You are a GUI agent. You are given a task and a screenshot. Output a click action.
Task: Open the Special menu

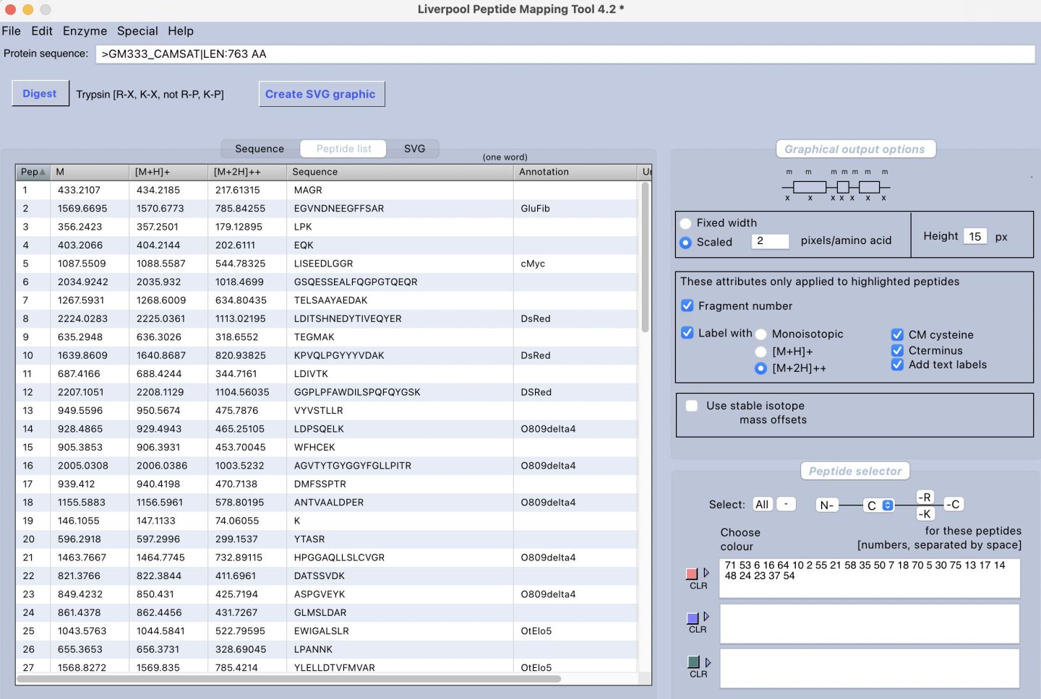point(137,31)
